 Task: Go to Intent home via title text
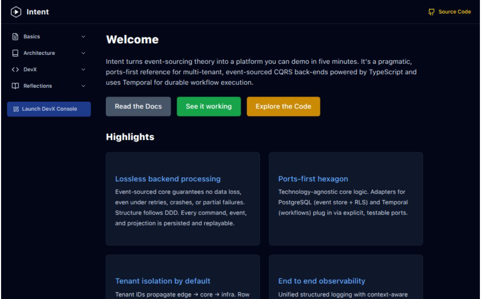[x=38, y=12]
